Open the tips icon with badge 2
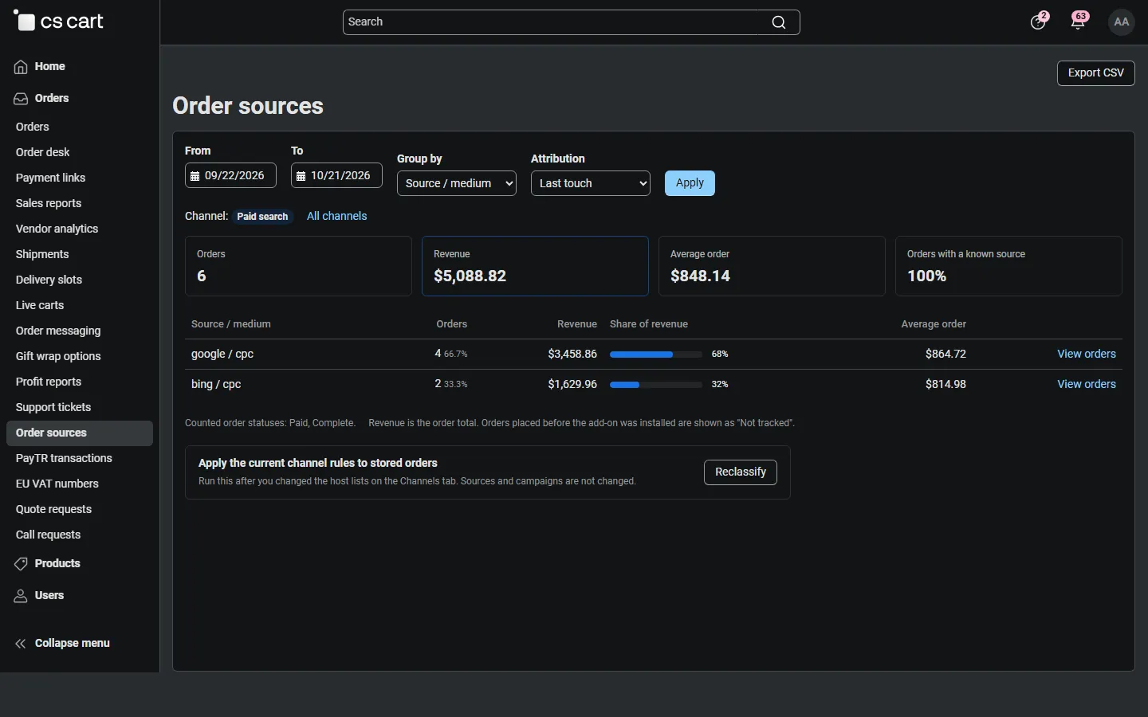1148x717 pixels. [1039, 22]
